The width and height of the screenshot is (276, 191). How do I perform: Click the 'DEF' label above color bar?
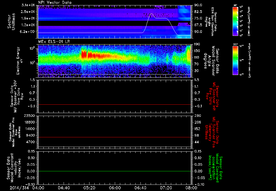(236, 45)
